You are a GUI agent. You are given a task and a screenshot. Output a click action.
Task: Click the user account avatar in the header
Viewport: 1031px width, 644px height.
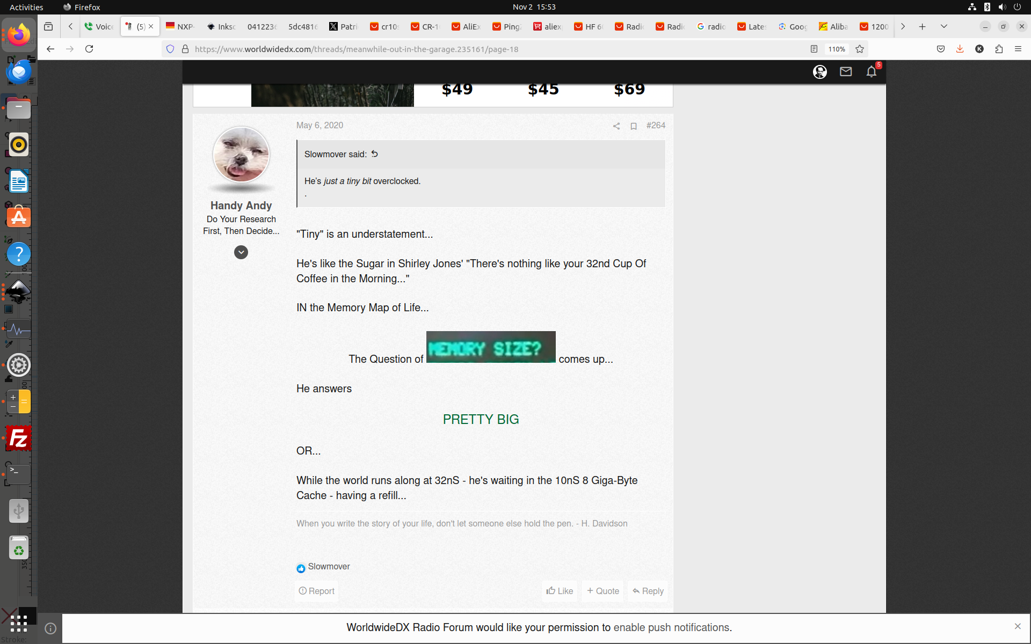click(x=819, y=72)
